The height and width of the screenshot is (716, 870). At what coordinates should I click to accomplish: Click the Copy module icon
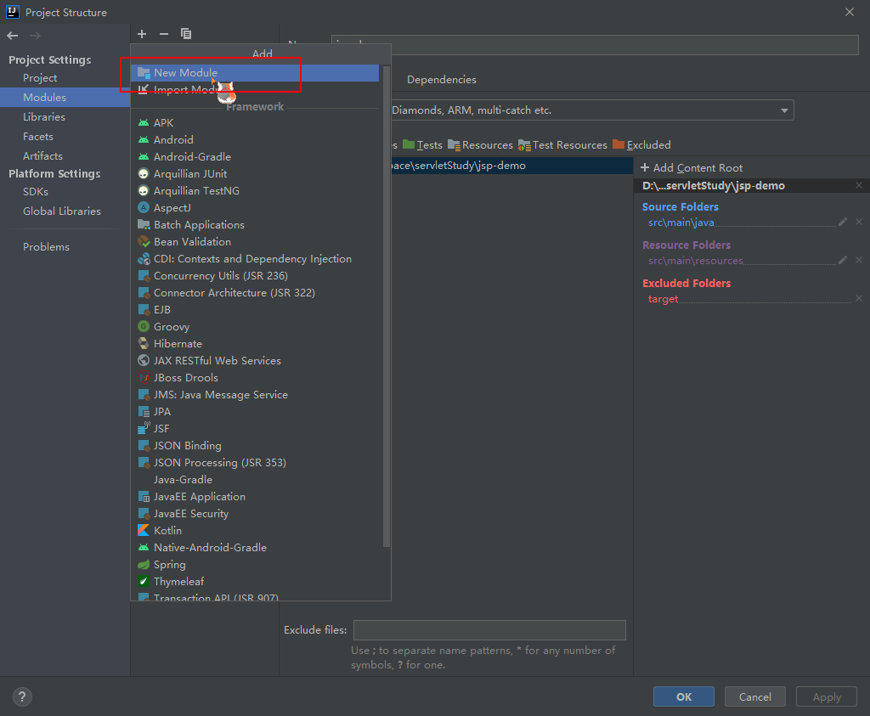click(186, 34)
